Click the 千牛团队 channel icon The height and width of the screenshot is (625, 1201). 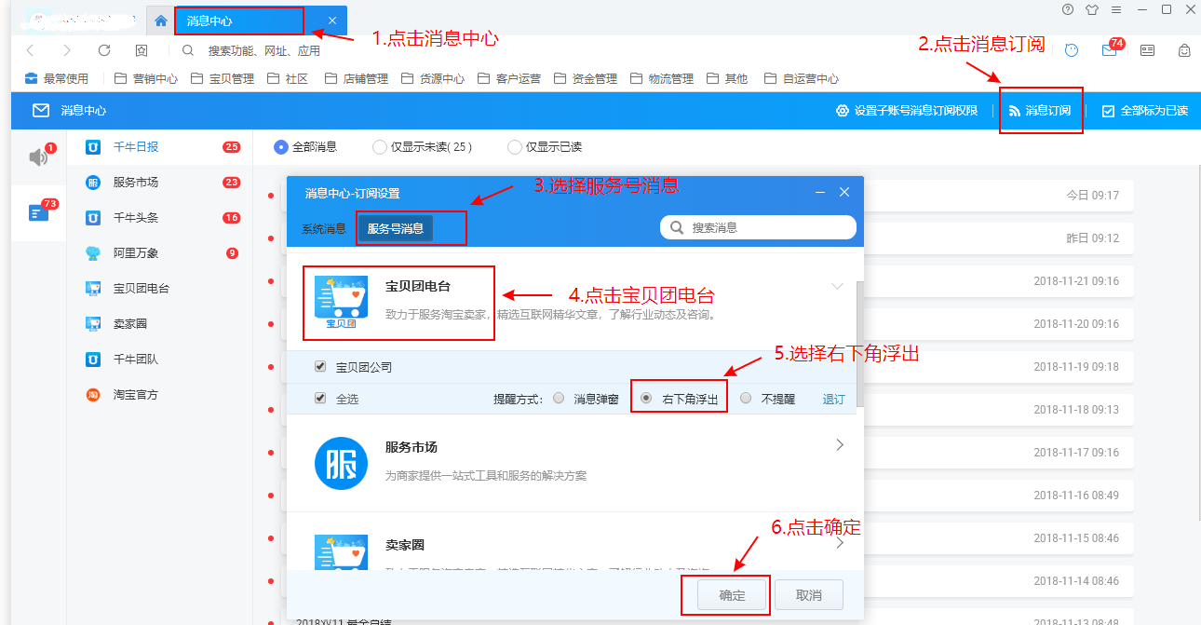pos(93,359)
